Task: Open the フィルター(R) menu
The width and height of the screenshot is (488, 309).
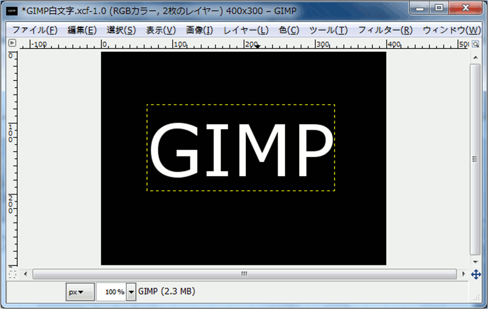Action: (385, 31)
